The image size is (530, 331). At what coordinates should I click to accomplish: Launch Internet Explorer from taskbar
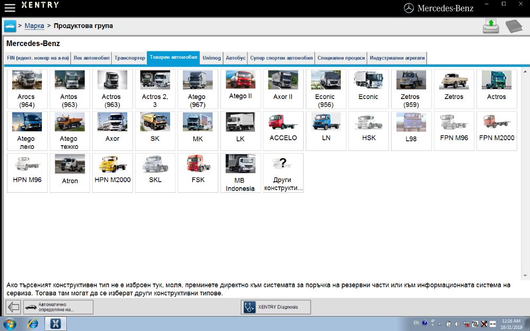pyautogui.click(x=33, y=324)
